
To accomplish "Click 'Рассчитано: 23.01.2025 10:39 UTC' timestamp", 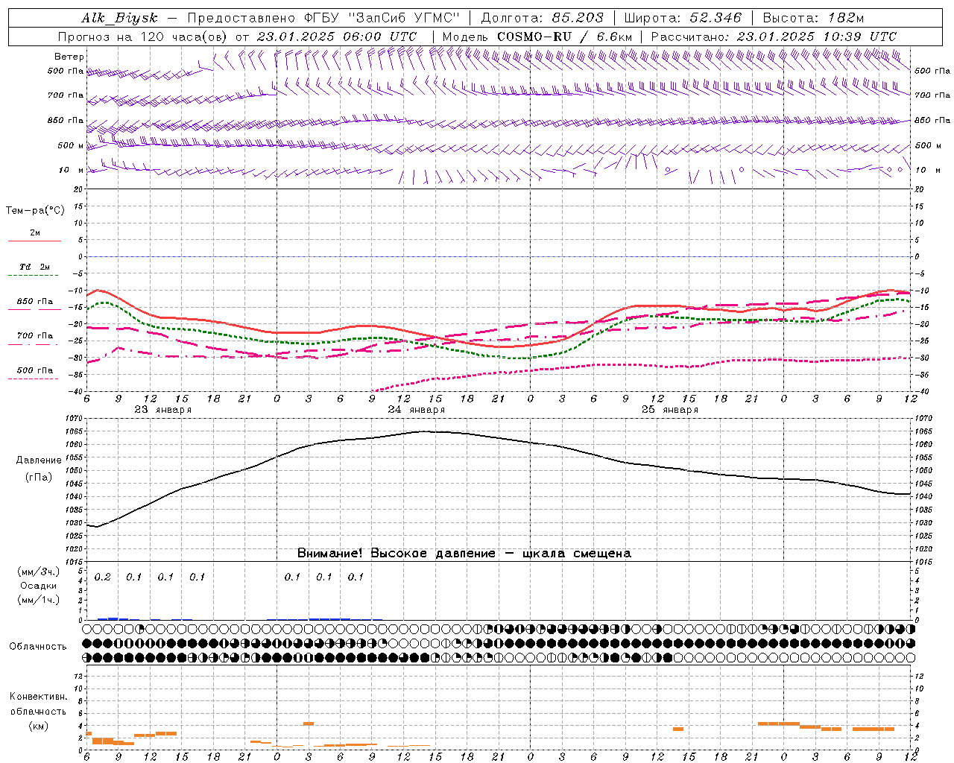I will (x=774, y=37).
